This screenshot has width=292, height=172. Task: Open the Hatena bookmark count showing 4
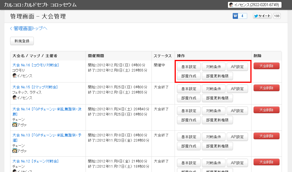(242, 16)
